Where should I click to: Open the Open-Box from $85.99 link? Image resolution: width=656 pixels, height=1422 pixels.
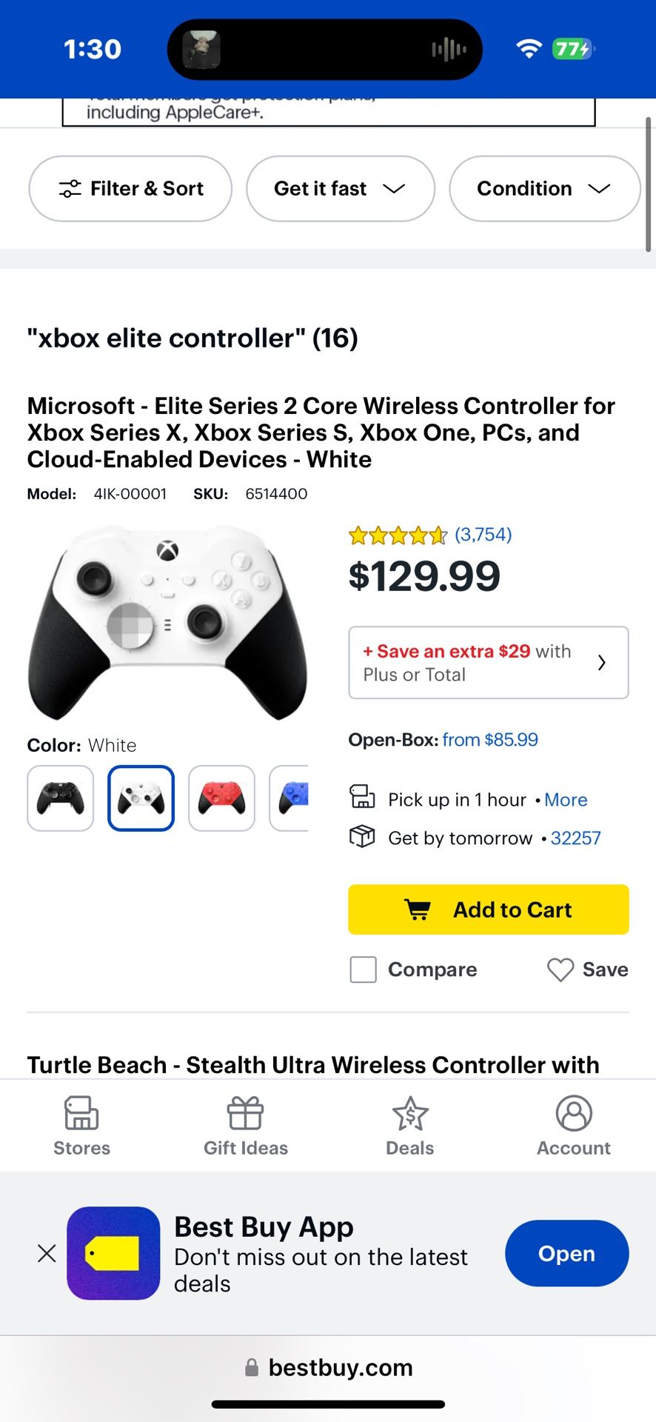coord(489,740)
